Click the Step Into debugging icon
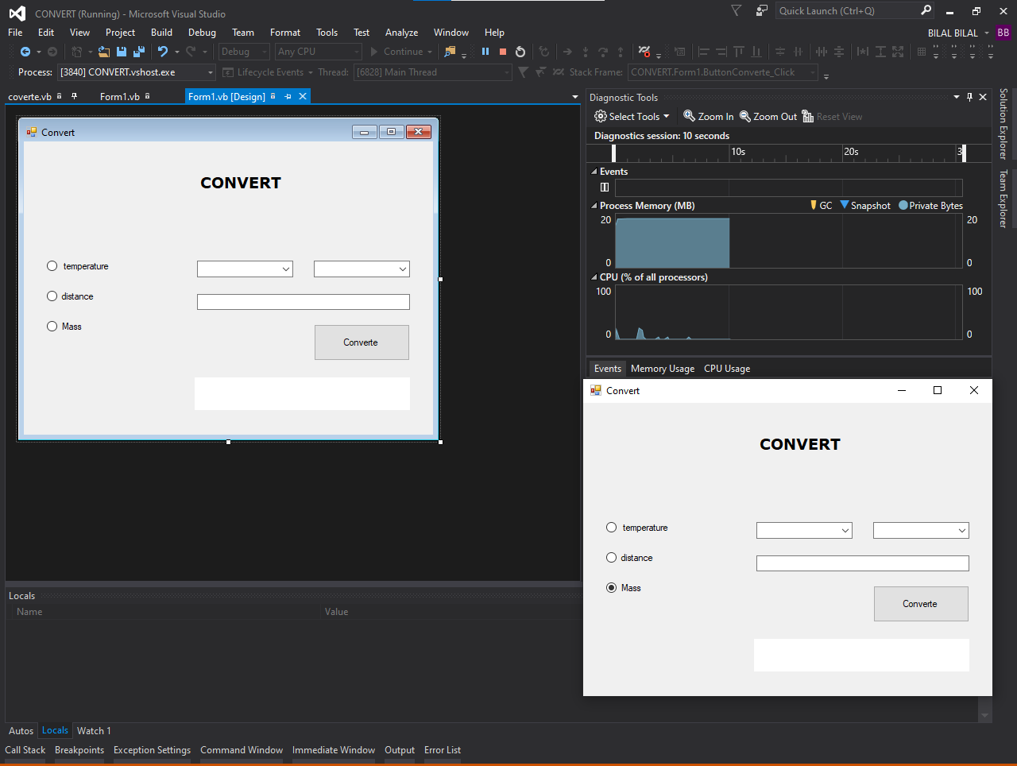 [586, 52]
